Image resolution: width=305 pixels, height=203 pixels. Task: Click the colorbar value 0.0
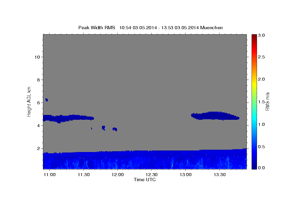click(x=262, y=168)
